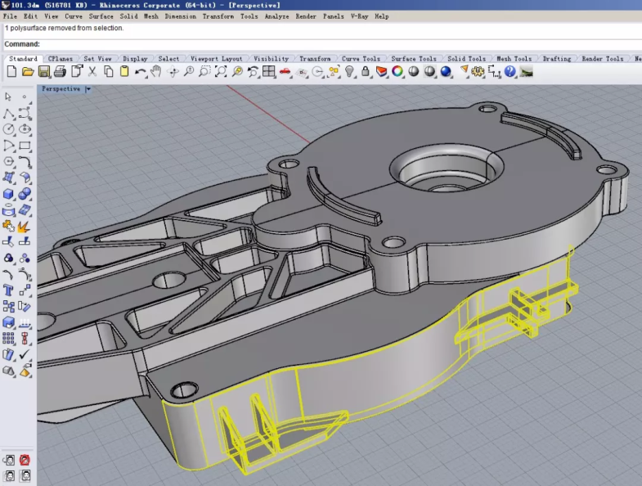
Task: Open the Help question mark icon
Action: (510, 72)
